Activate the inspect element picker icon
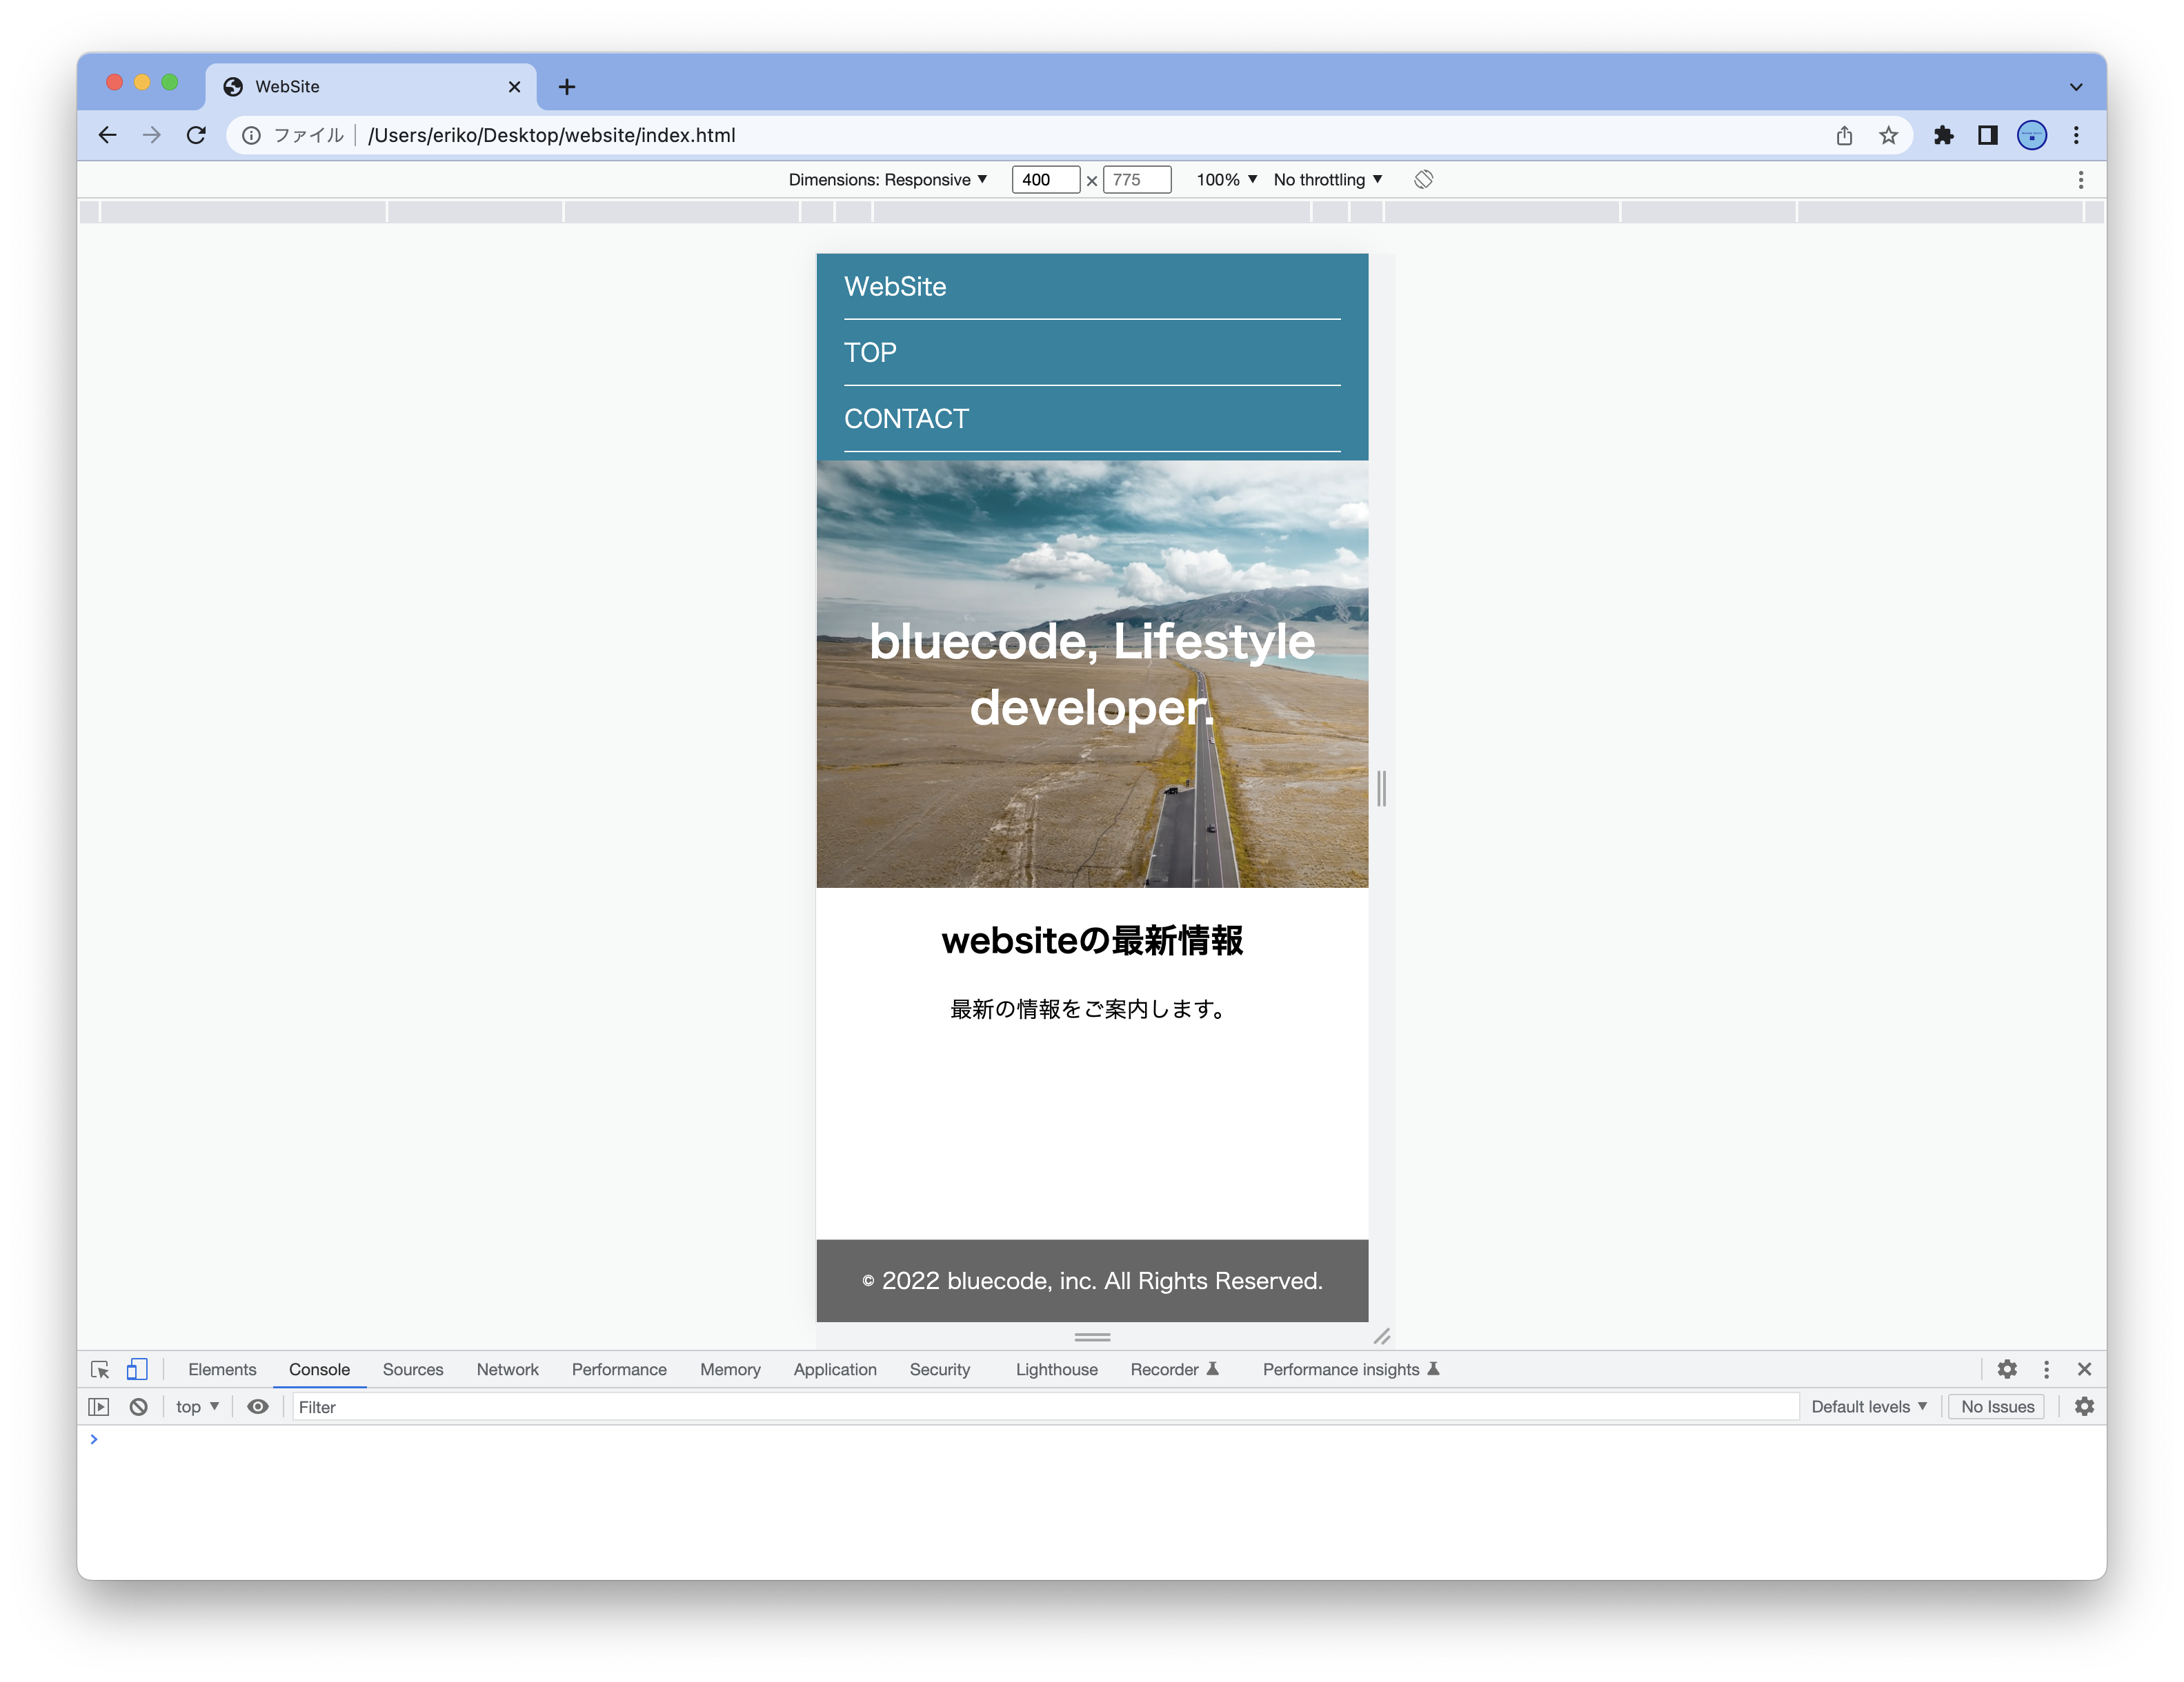This screenshot has width=2184, height=1682. [100, 1369]
